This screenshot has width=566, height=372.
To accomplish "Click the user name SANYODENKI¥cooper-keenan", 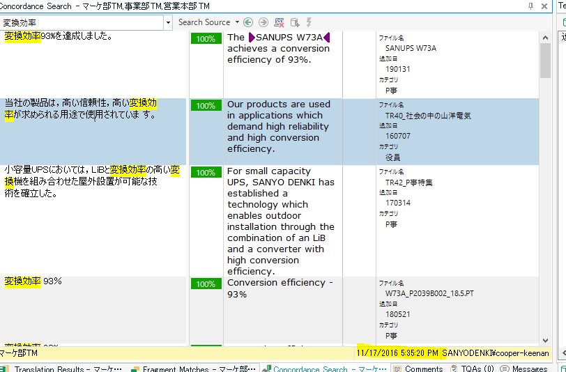I will point(495,353).
